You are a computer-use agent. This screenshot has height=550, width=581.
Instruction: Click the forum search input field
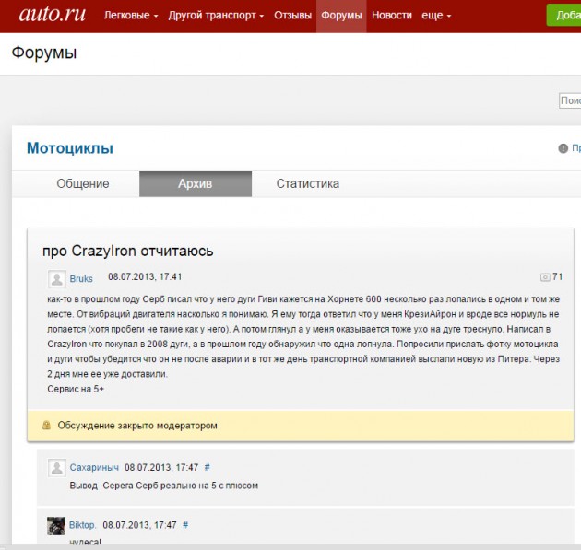coord(570,101)
